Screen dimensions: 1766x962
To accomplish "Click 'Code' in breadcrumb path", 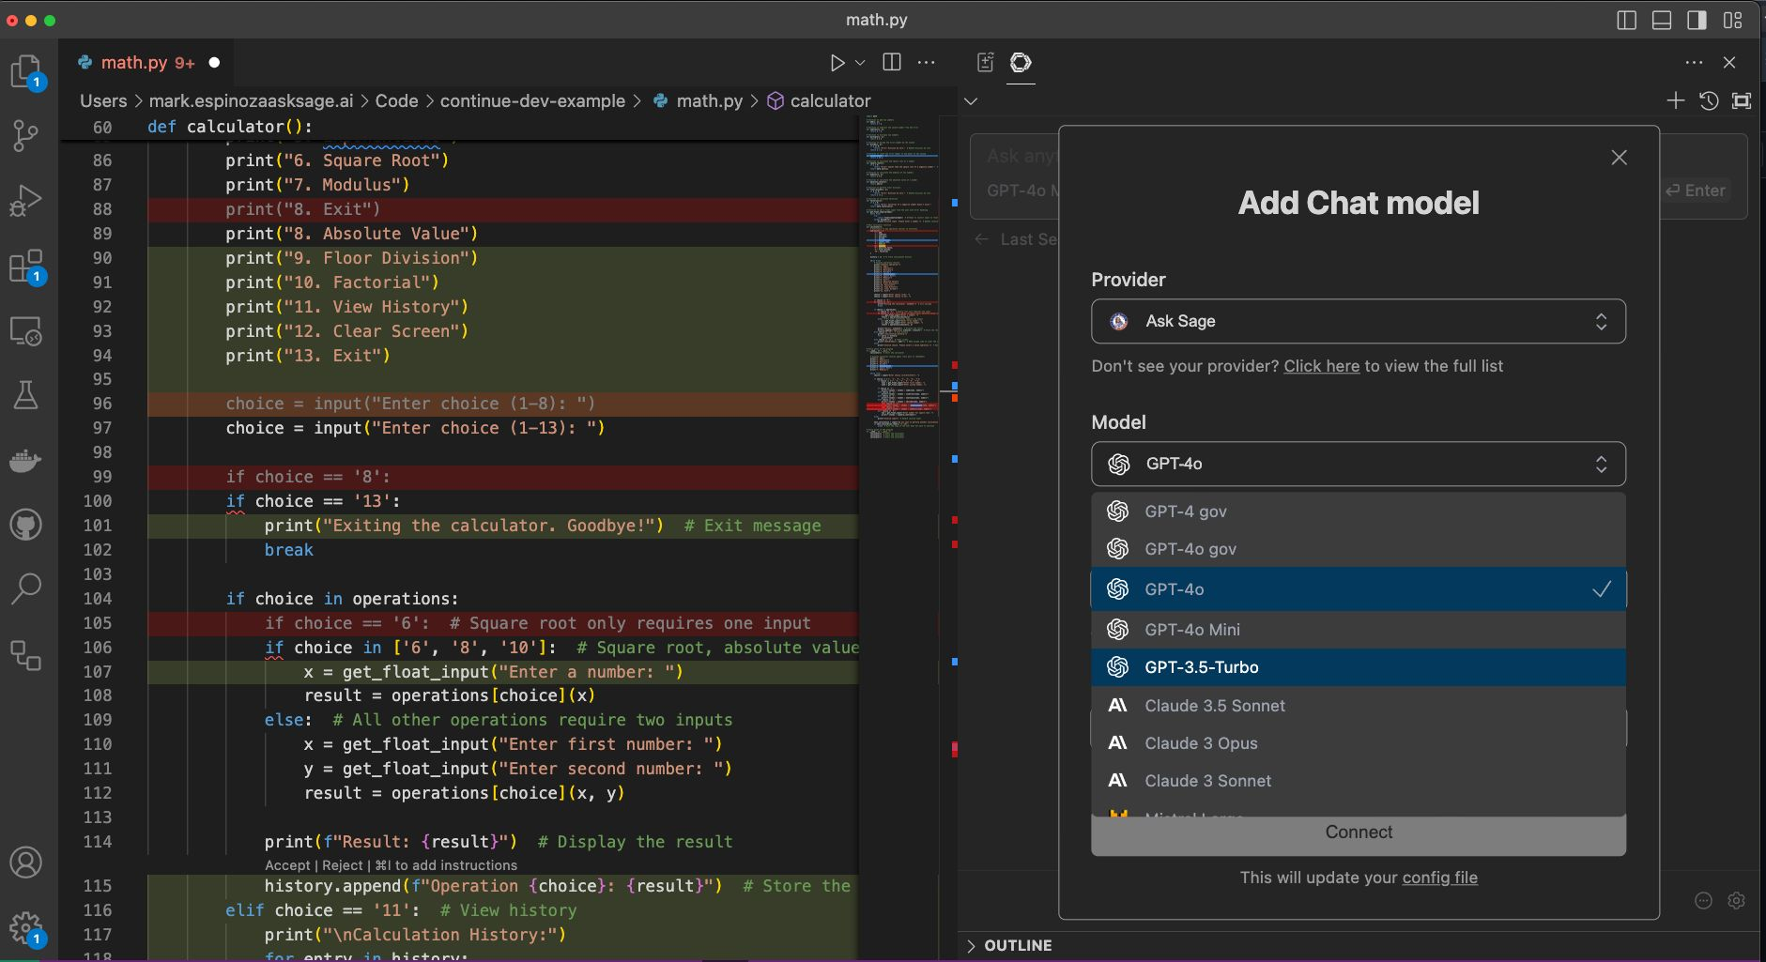I will [396, 100].
